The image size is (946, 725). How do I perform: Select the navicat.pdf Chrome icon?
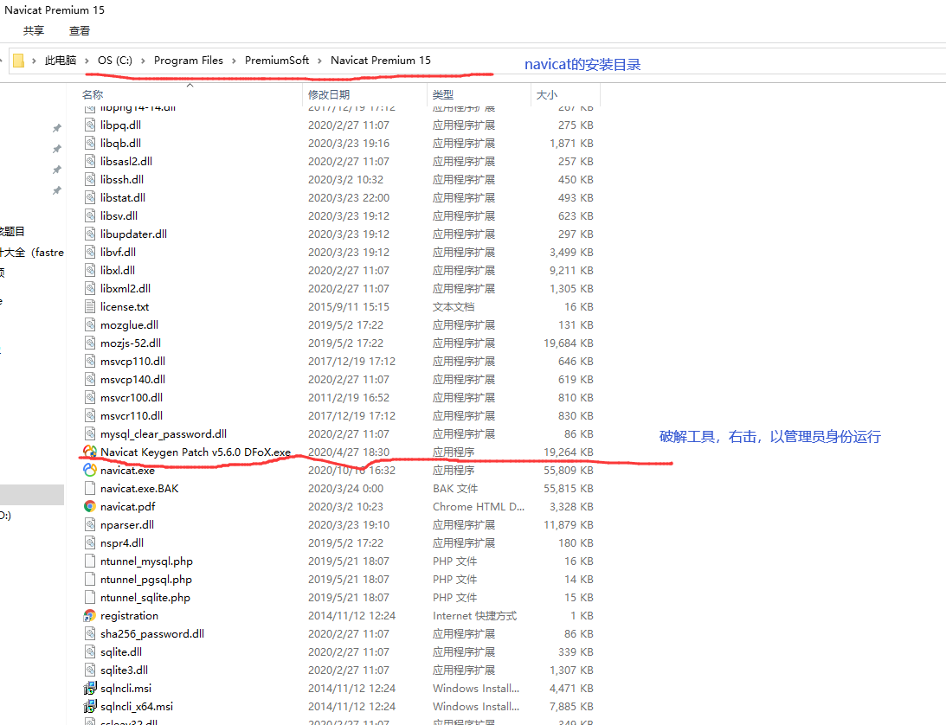[x=90, y=506]
